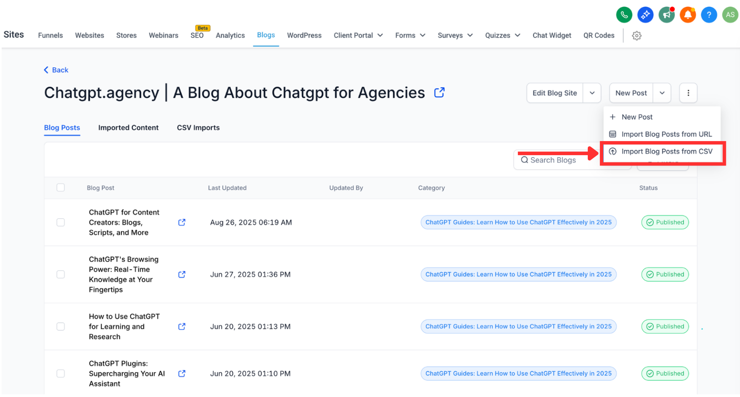Viewport: 740px width, 397px height.
Task: Click Published status of ChatGPT's Browsing Power
Action: click(665, 274)
